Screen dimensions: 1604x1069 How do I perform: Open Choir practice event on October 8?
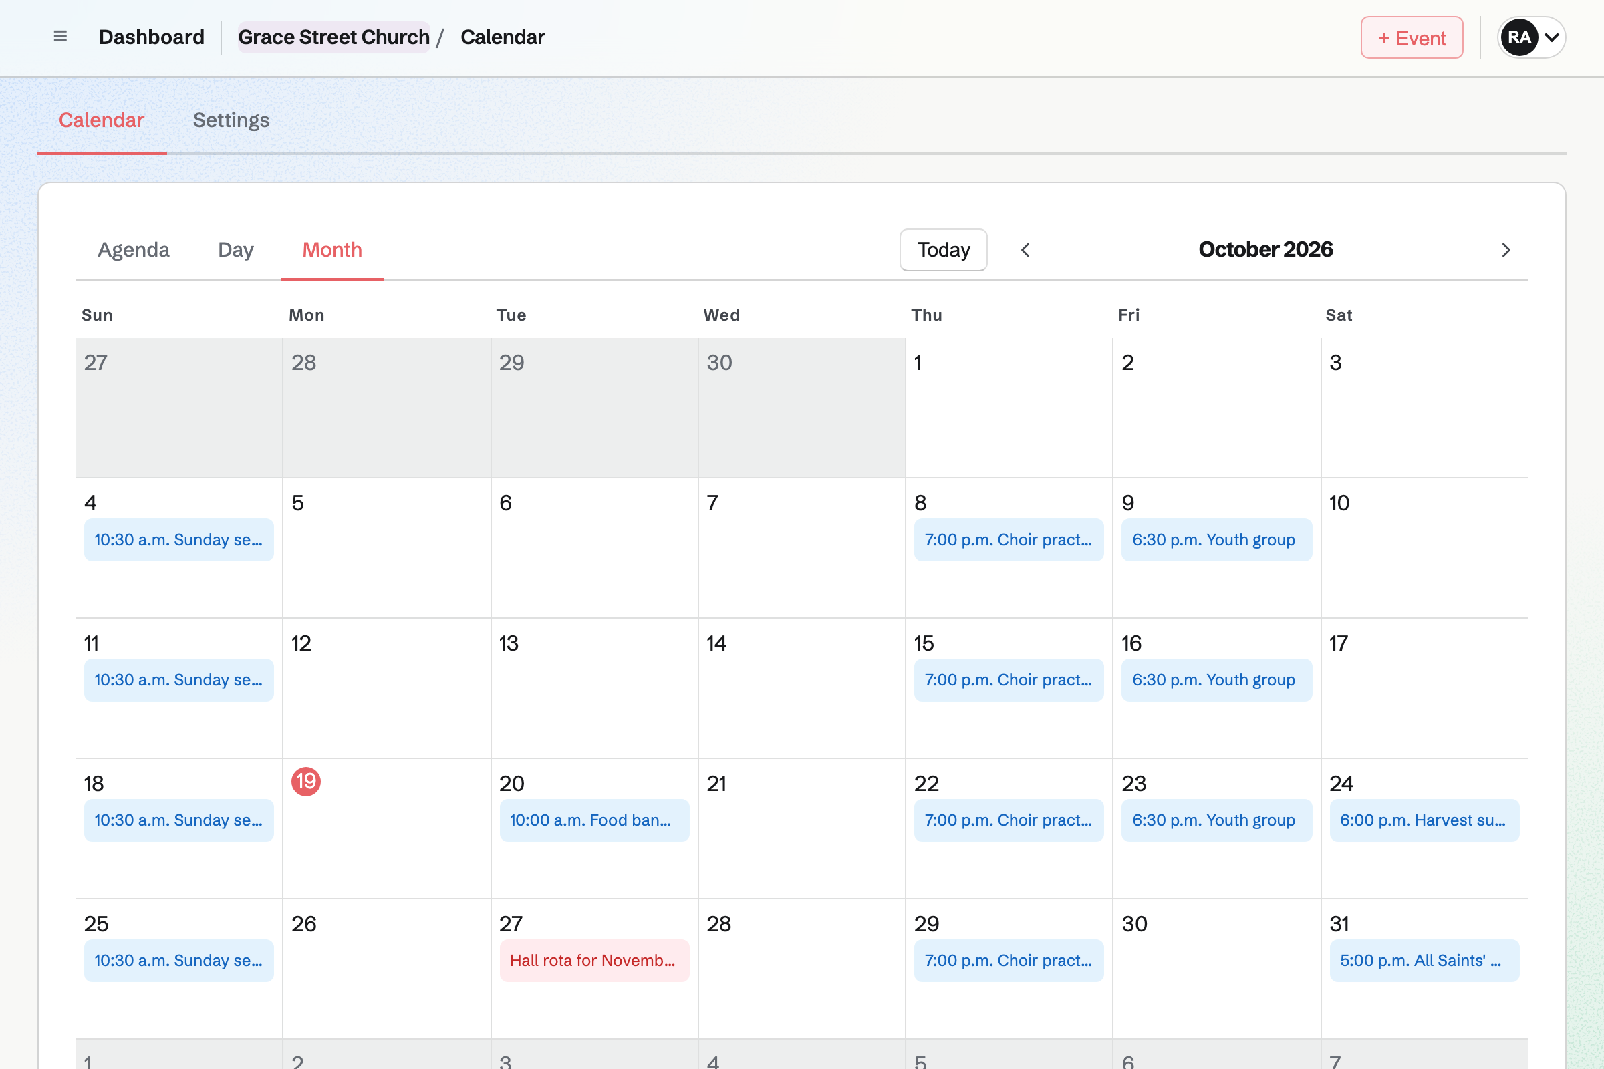tap(1009, 540)
